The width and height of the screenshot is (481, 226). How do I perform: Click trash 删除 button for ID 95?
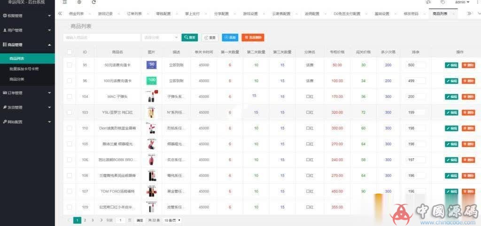468,65
